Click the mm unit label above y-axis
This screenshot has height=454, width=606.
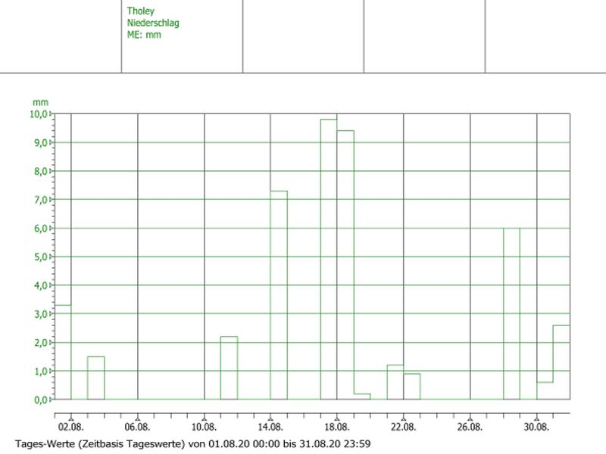pyautogui.click(x=39, y=101)
